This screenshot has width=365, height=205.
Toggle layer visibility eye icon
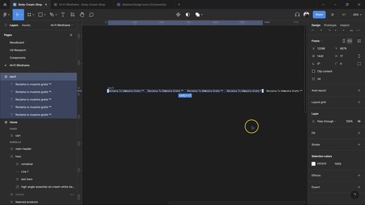click(x=359, y=121)
